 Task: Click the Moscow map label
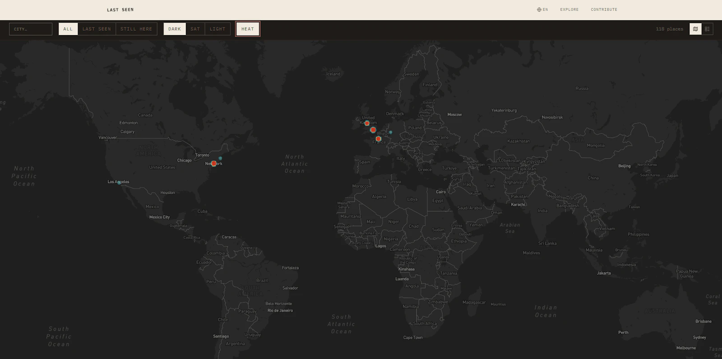click(x=454, y=114)
